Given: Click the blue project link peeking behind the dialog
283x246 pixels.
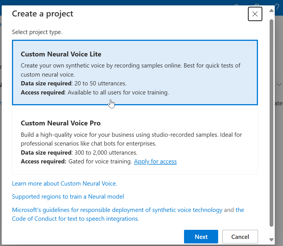Looking at the screenshot, I should coord(1,103).
